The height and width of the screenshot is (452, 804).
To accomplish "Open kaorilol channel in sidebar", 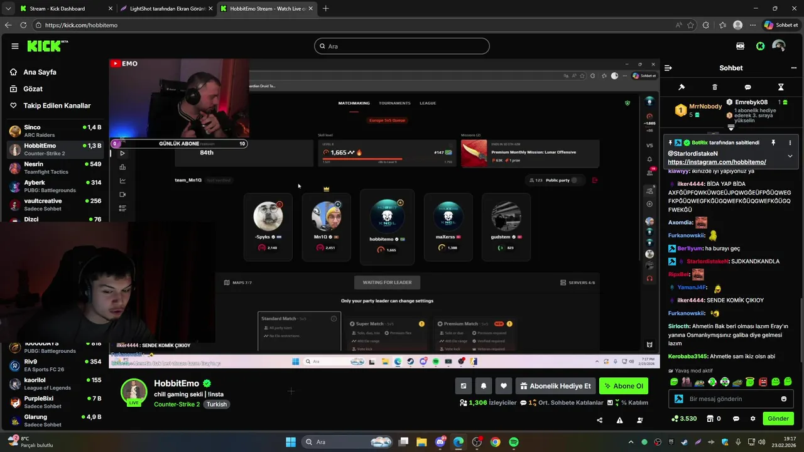I will 55,384.
